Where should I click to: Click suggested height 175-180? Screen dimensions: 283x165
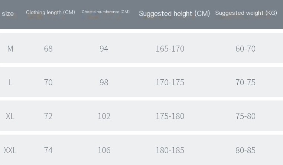coord(170,116)
